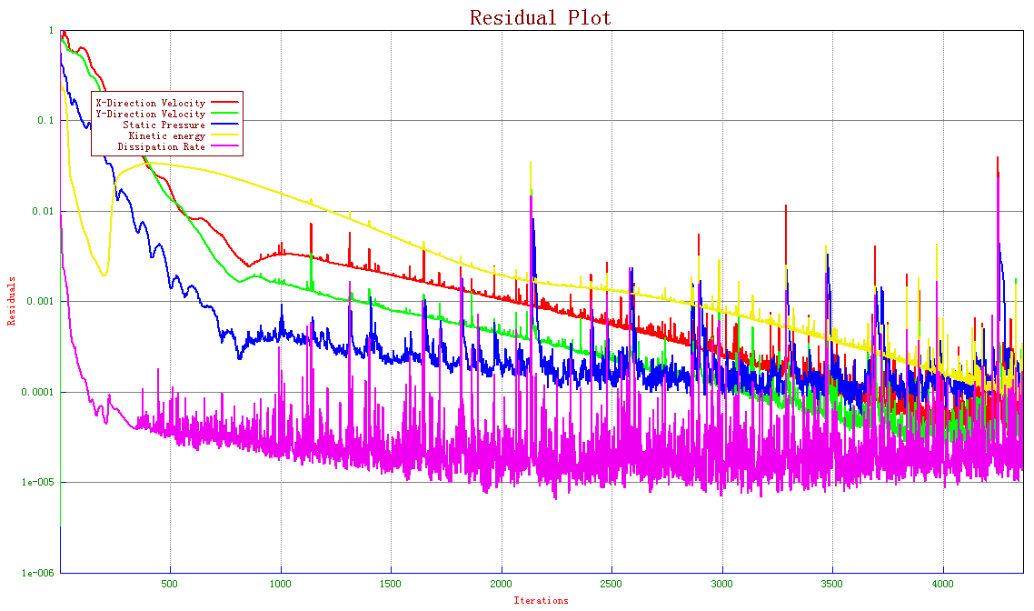This screenshot has width=1034, height=611.
Task: Select the 2000 x-axis tick label
Action: pyautogui.click(x=502, y=583)
